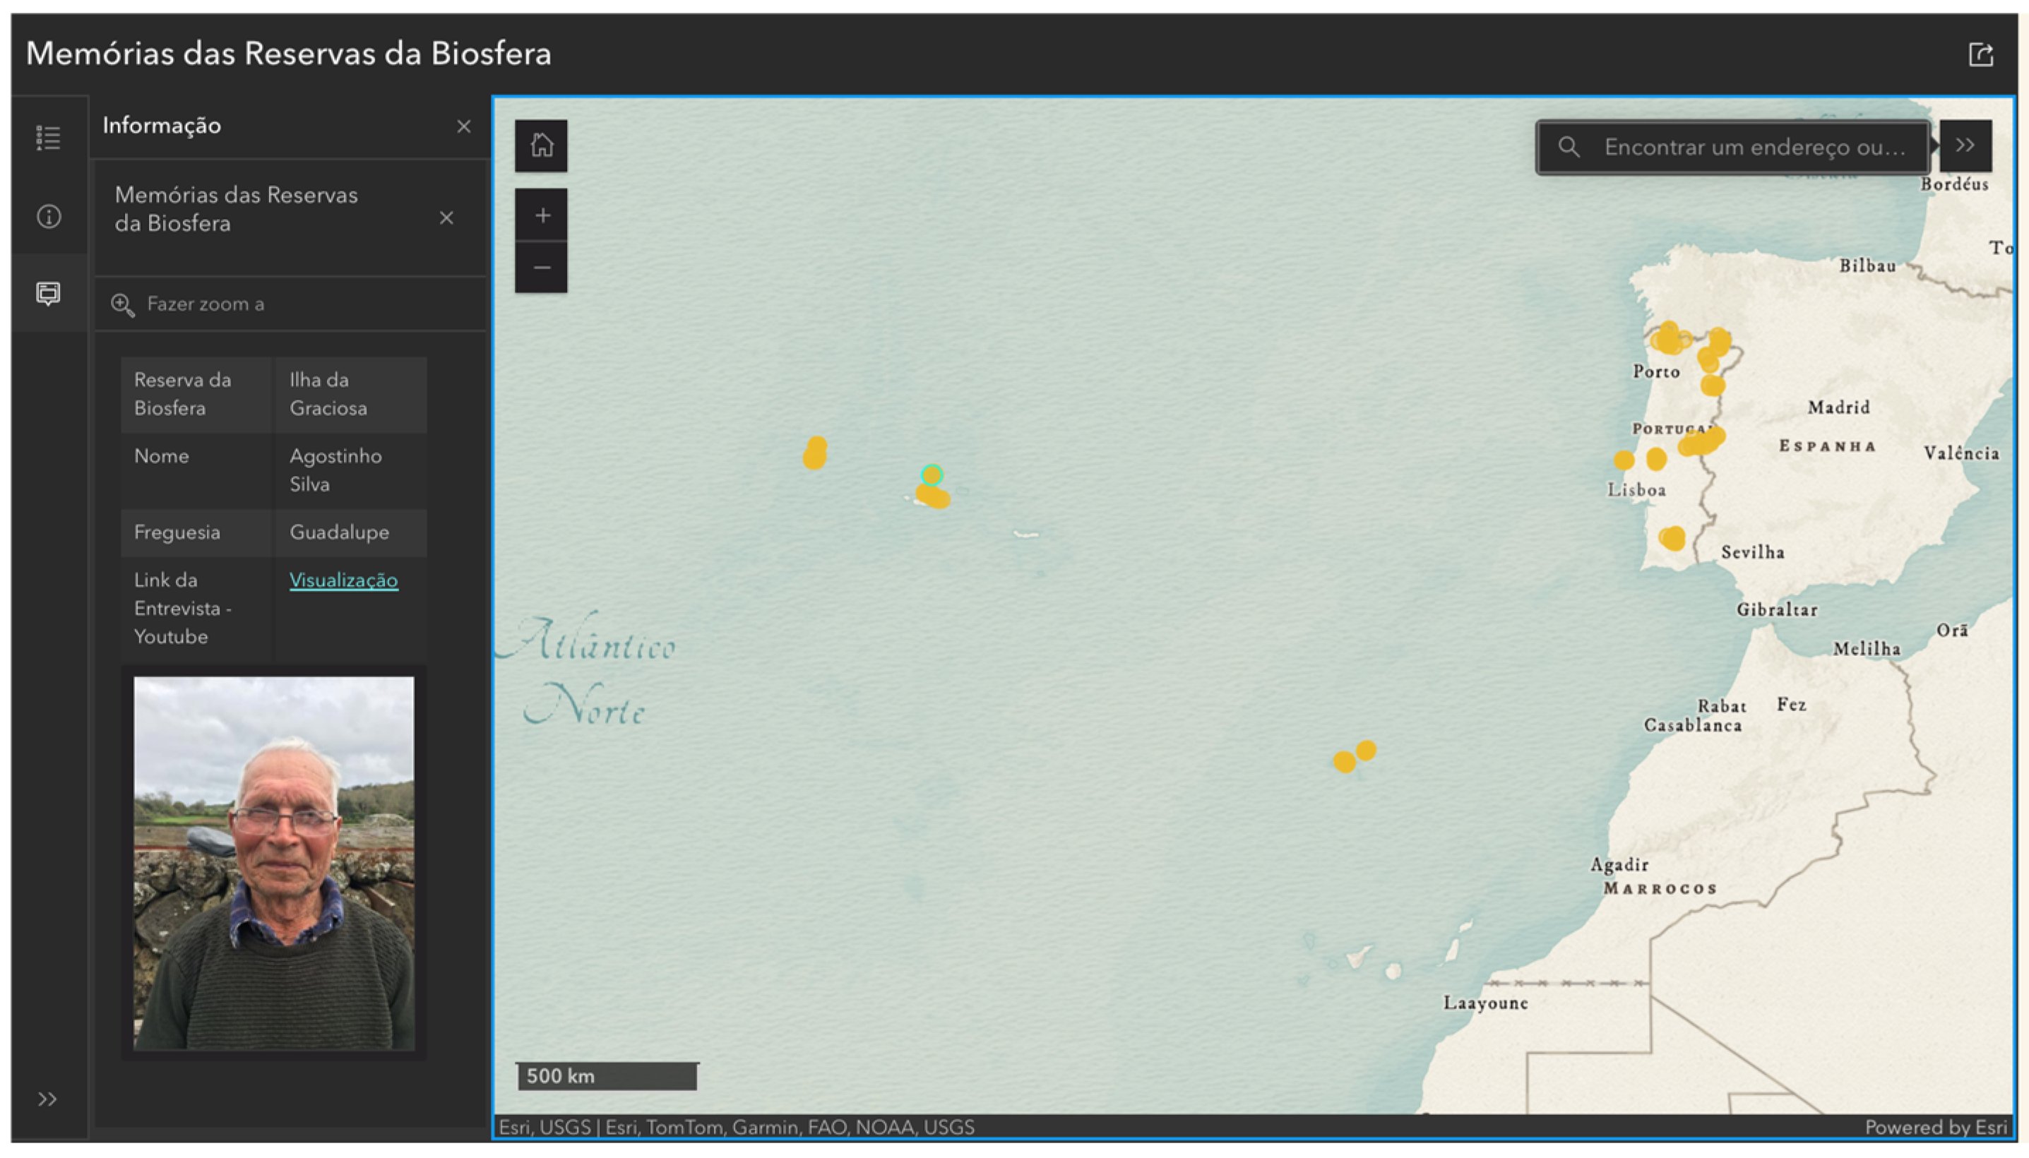
Task: Close the Memórias das Reservas popup
Action: point(446,218)
